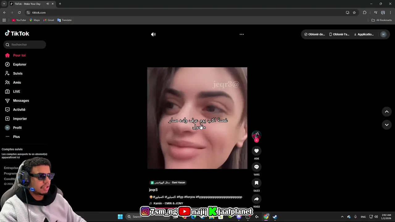
Task: Open the Amis page
Action: 13,82
